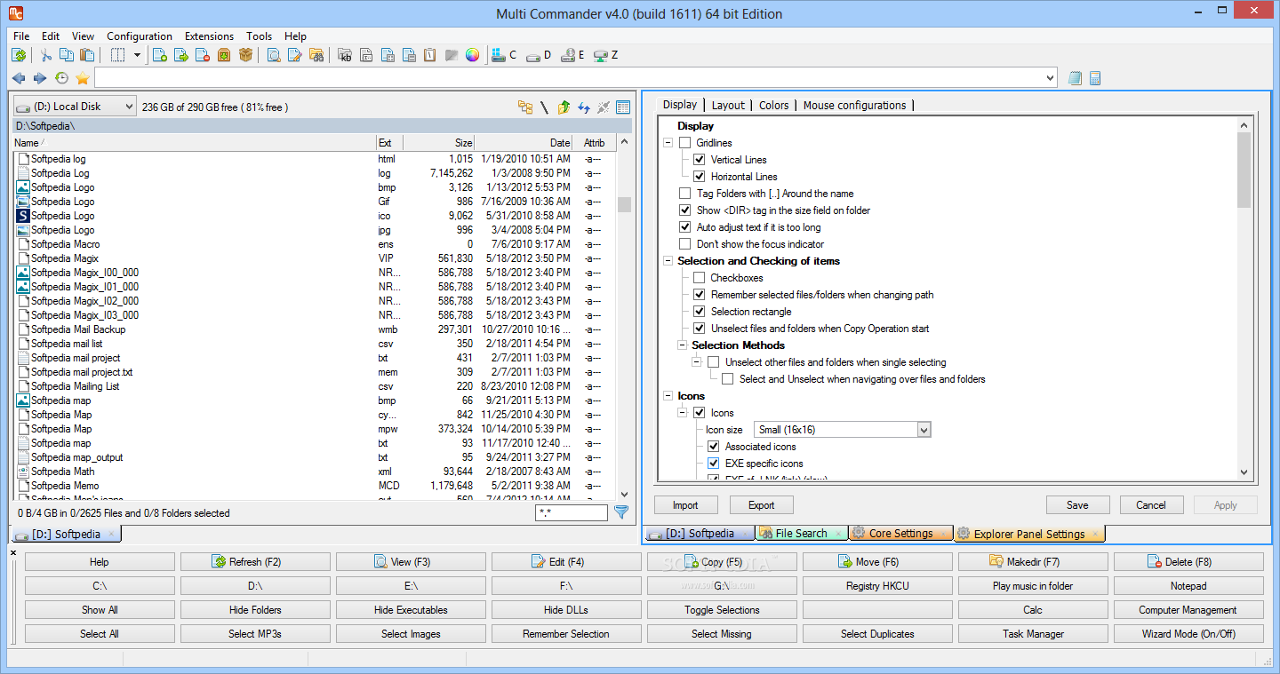The image size is (1280, 674).
Task: Enable the Gridlines checkbox
Action: coord(684,143)
